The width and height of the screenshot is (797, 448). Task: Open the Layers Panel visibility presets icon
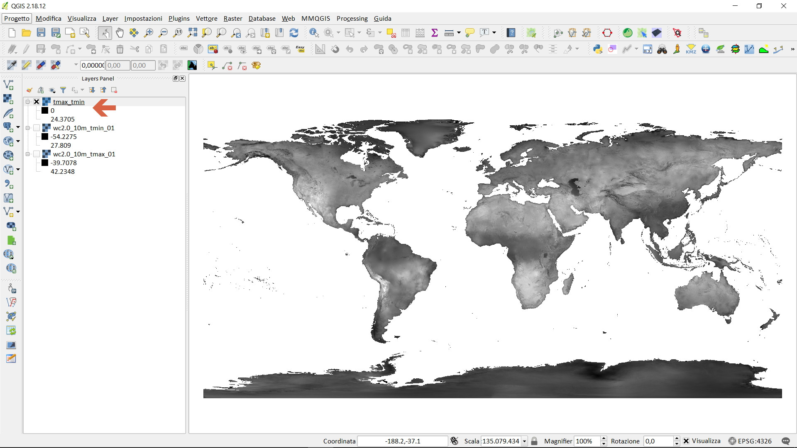click(52, 90)
